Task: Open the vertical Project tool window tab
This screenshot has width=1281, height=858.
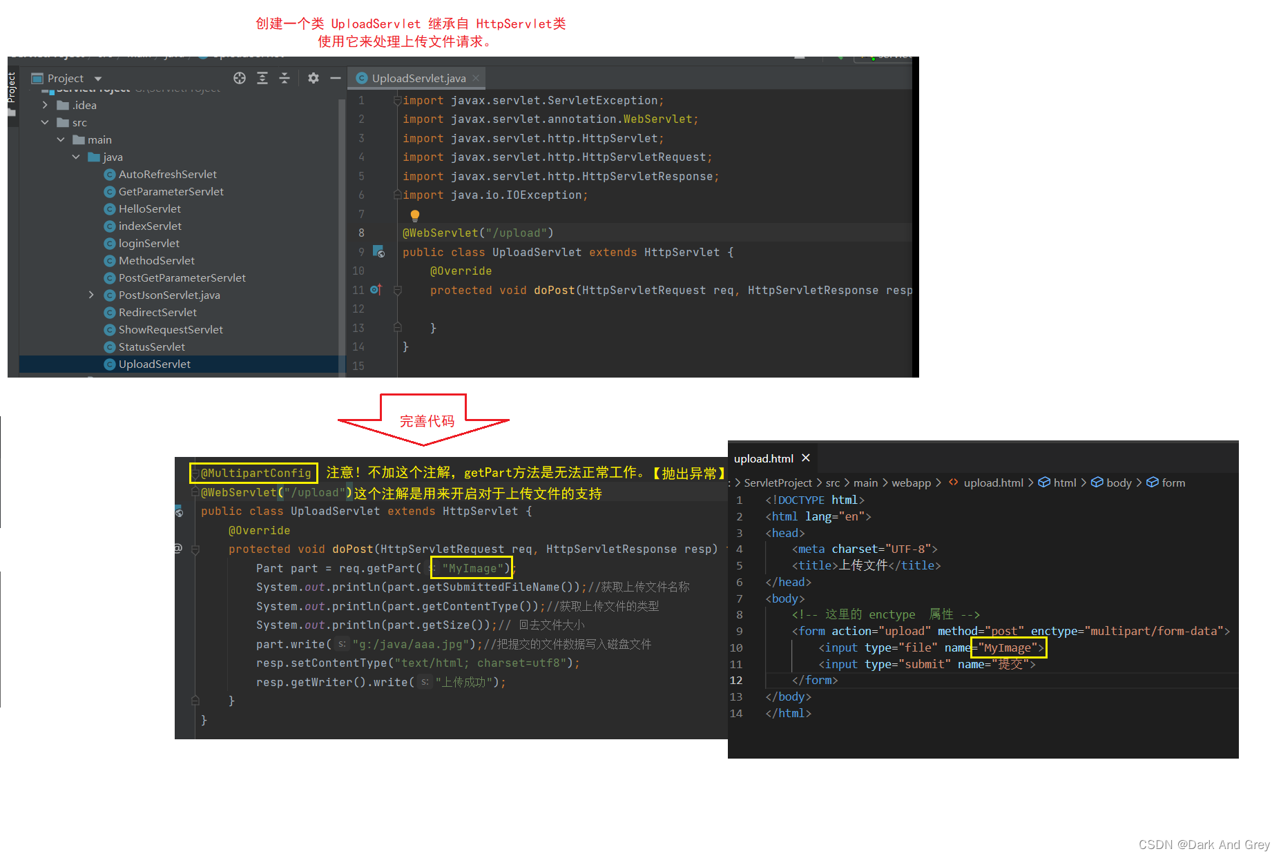Action: coord(12,88)
